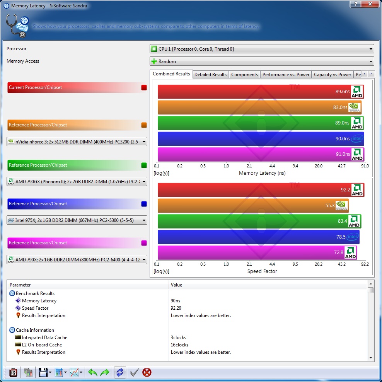Click the floppy disk save icon
The width and height of the screenshot is (382, 382).
43,372
